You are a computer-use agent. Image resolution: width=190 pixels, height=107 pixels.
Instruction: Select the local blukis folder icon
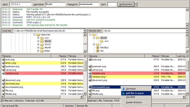tap(42, 51)
